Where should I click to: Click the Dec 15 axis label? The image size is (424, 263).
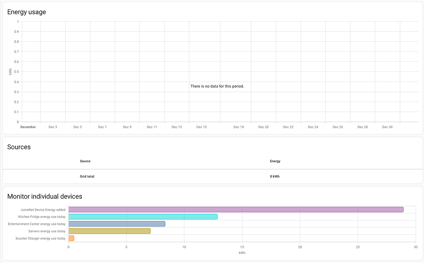point(201,127)
